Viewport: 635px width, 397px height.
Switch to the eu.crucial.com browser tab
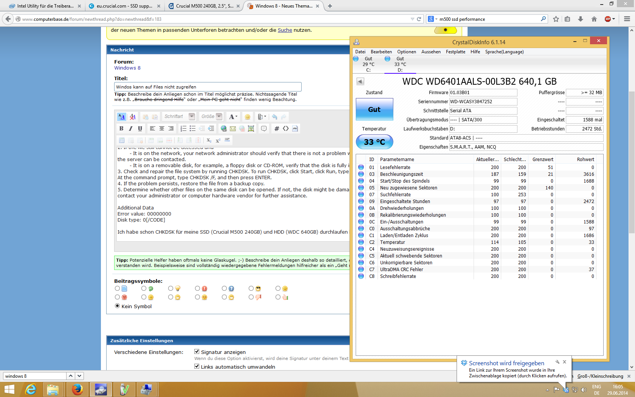124,6
